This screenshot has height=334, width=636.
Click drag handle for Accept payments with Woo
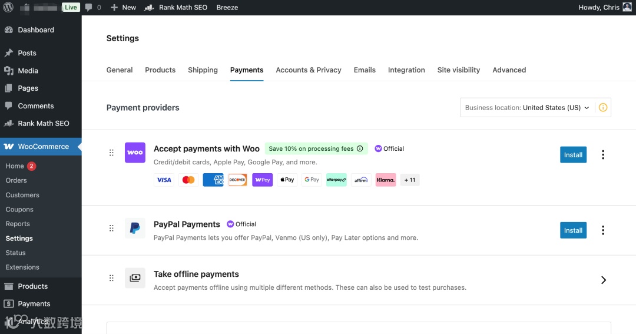111,153
